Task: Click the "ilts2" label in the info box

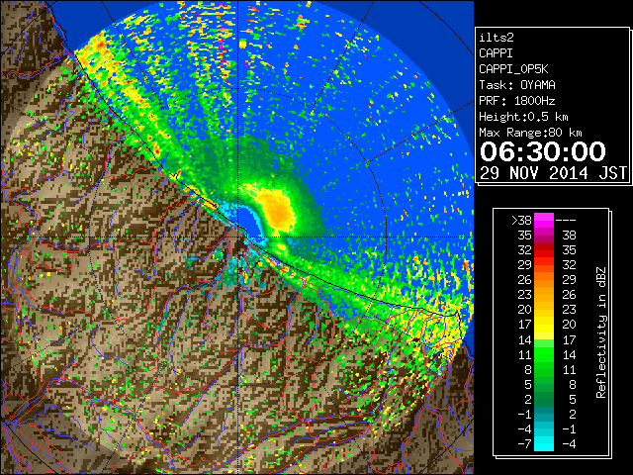Action: 497,38
